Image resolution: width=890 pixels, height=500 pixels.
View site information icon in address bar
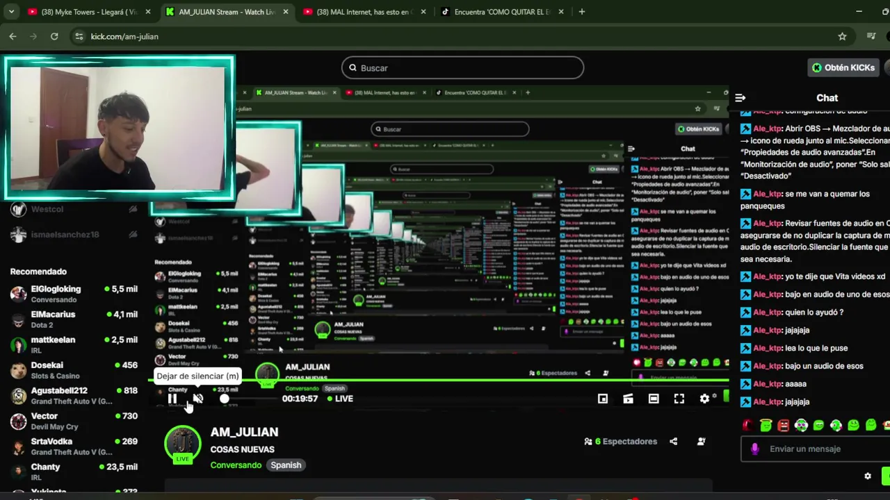click(x=79, y=36)
